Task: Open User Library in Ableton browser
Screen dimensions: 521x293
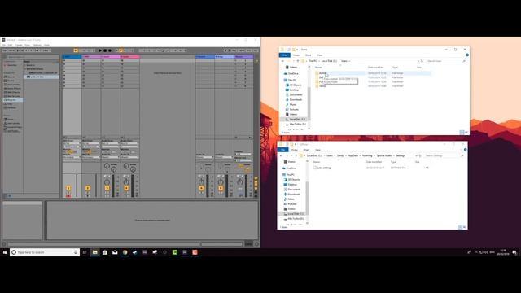Action: click(x=13, y=123)
